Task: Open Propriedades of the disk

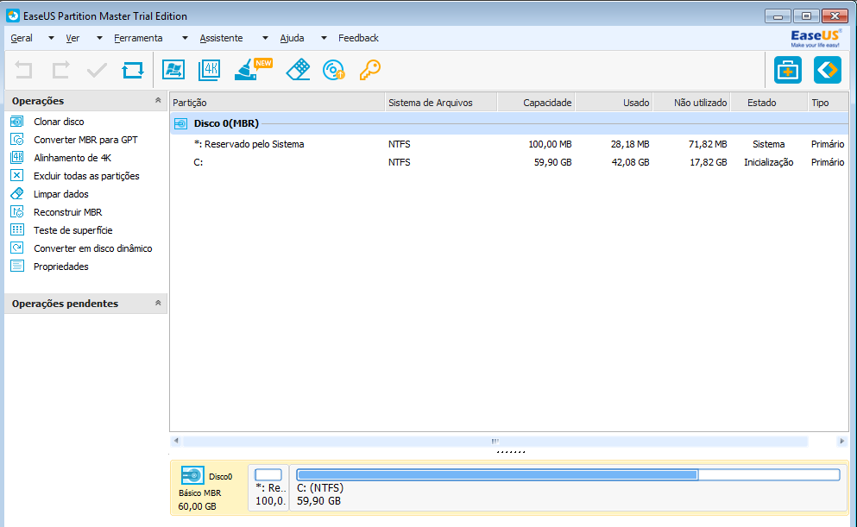Action: tap(60, 267)
